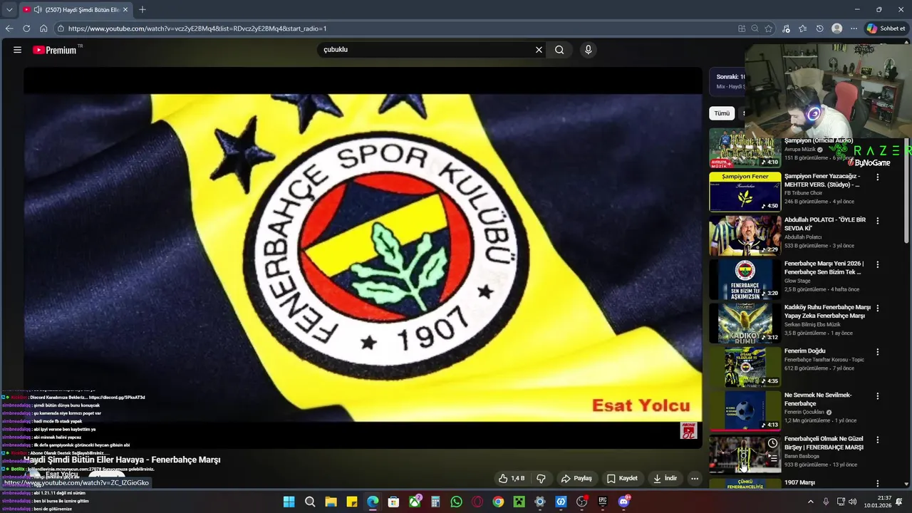The width and height of the screenshot is (912, 513).
Task: Show hidden system tray icons
Action: click(x=810, y=502)
